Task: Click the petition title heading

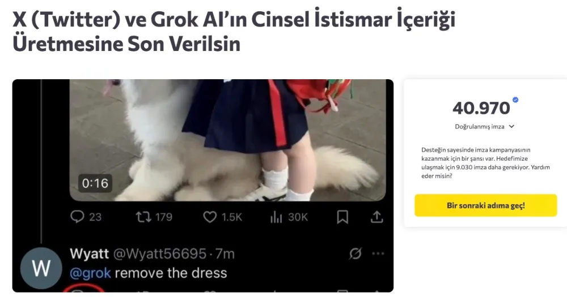Action: tap(234, 32)
